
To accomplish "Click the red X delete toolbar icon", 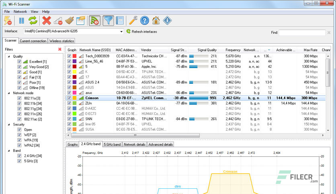I will pyautogui.click(x=47, y=21).
